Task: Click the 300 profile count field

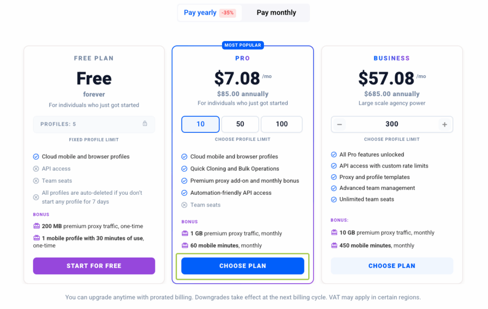Action: [x=392, y=124]
